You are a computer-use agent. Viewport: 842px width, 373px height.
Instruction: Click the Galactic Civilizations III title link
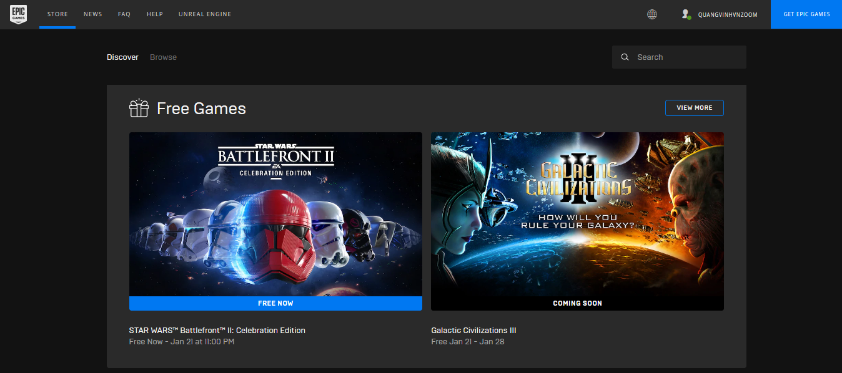pos(473,331)
